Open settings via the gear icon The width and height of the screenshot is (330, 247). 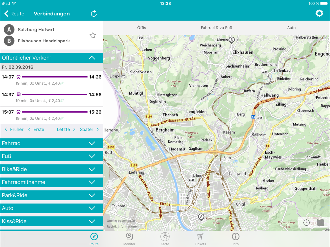pyautogui.click(x=319, y=14)
